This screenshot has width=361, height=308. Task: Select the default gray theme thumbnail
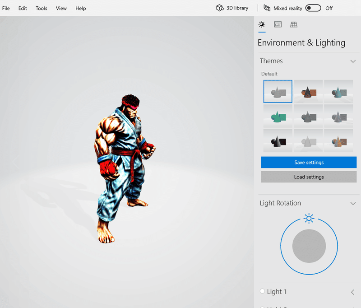pos(278,91)
